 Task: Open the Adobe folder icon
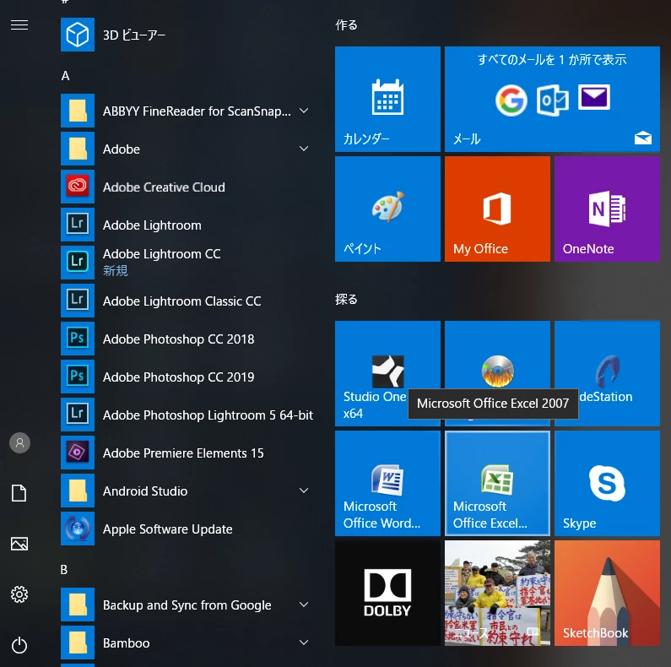(x=78, y=149)
